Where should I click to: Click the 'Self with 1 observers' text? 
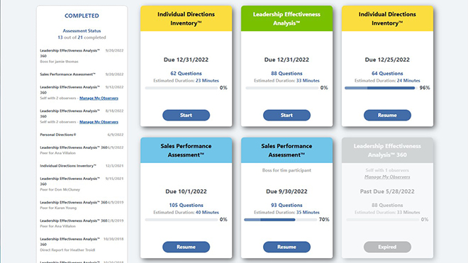click(x=387, y=170)
